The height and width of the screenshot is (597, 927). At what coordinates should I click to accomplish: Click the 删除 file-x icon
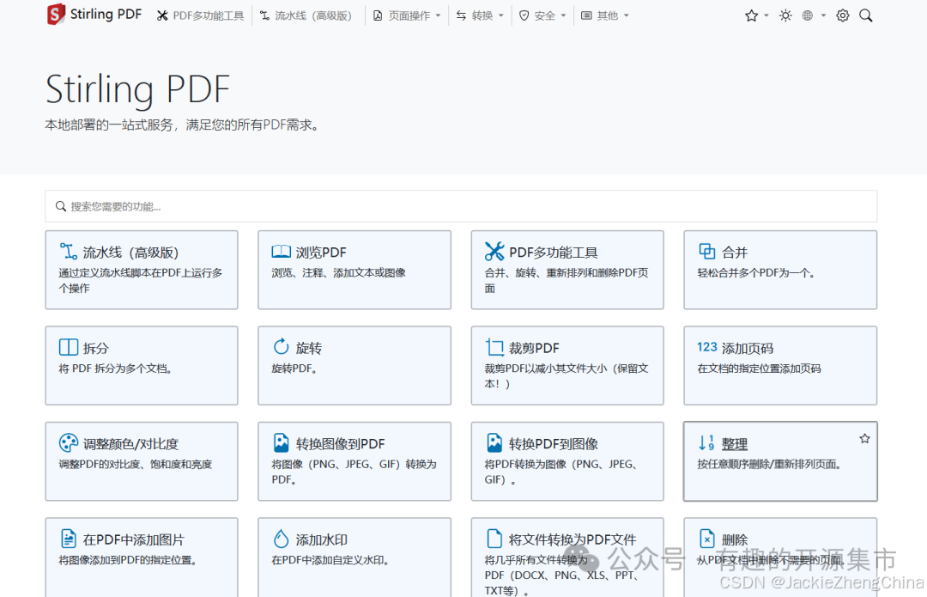point(706,539)
